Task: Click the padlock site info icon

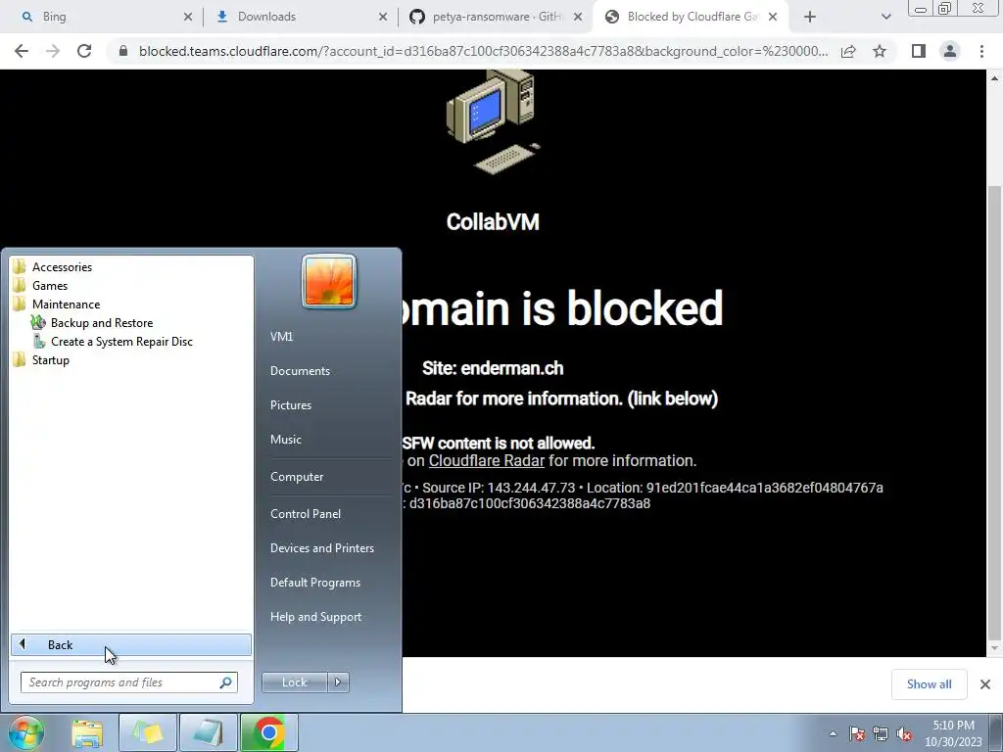Action: click(123, 51)
